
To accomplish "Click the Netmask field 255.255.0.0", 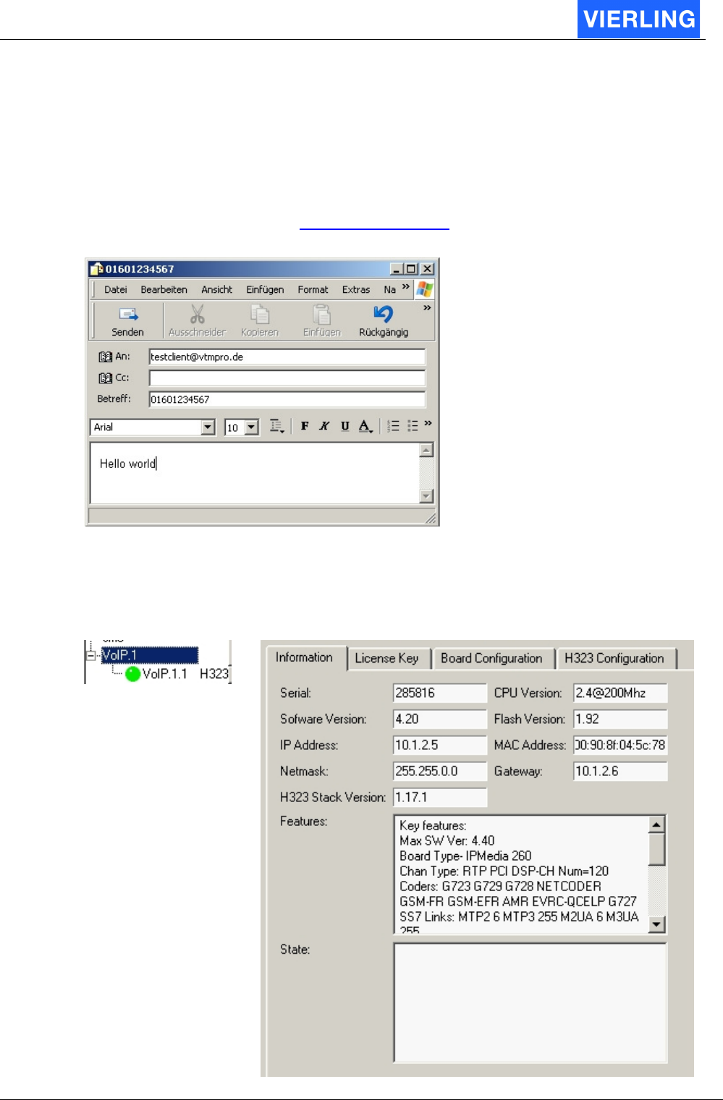I will click(440, 771).
